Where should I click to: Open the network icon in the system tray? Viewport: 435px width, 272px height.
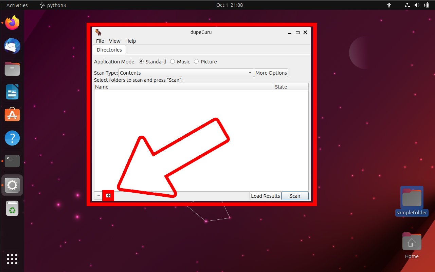407,5
